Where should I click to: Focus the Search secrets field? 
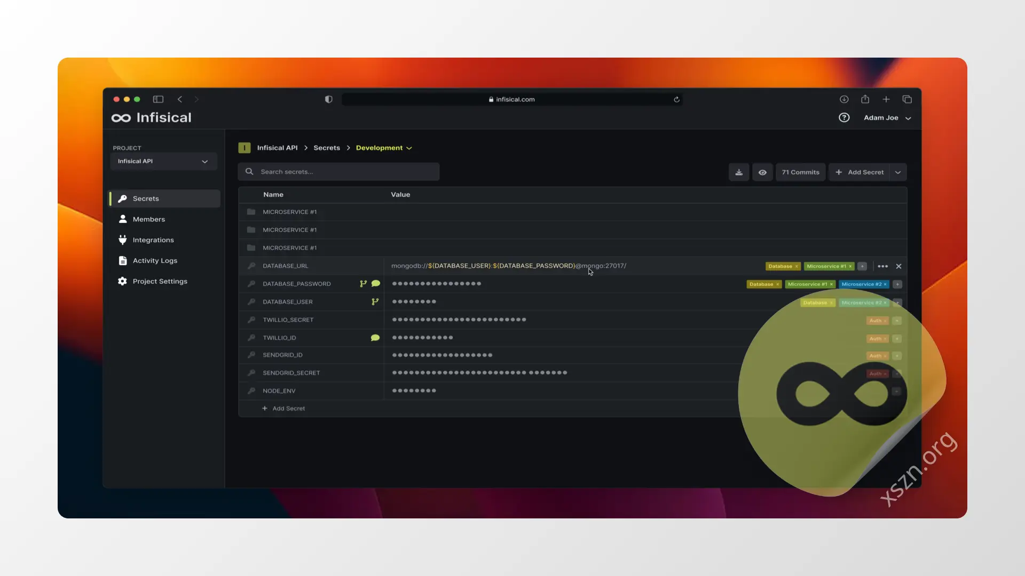tap(338, 172)
